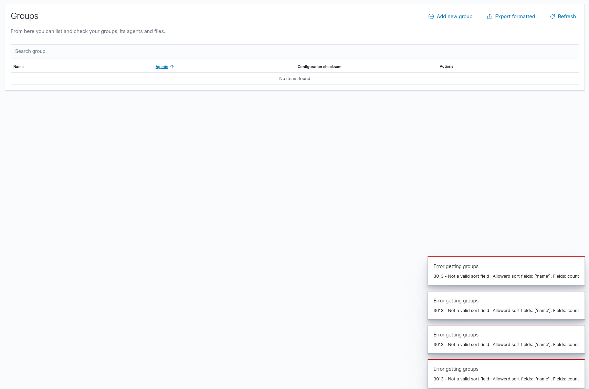The height and width of the screenshot is (389, 589).
Task: Dismiss the topmost Error getting groups notification
Action: pos(506,271)
